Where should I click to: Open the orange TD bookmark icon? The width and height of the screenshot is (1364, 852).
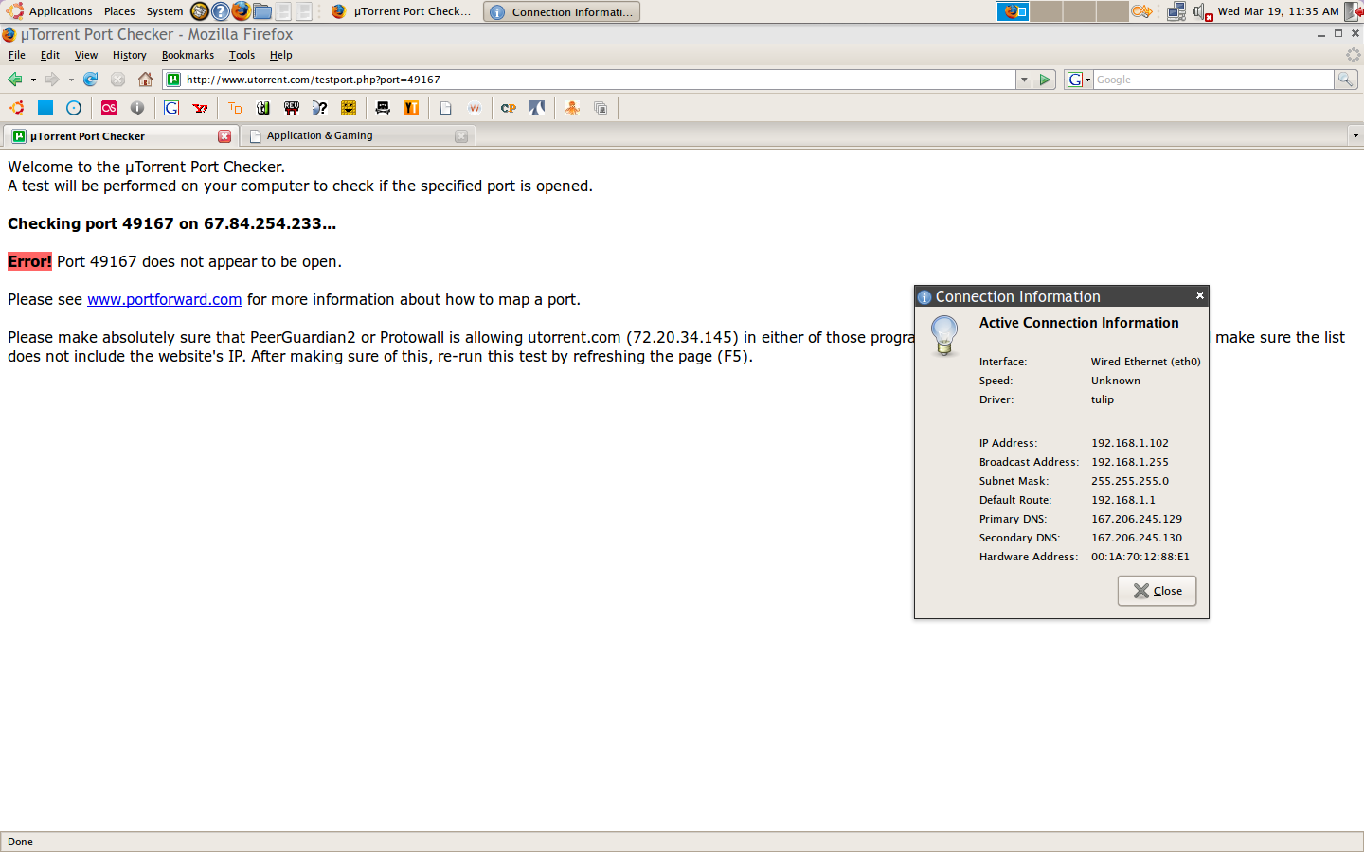235,108
